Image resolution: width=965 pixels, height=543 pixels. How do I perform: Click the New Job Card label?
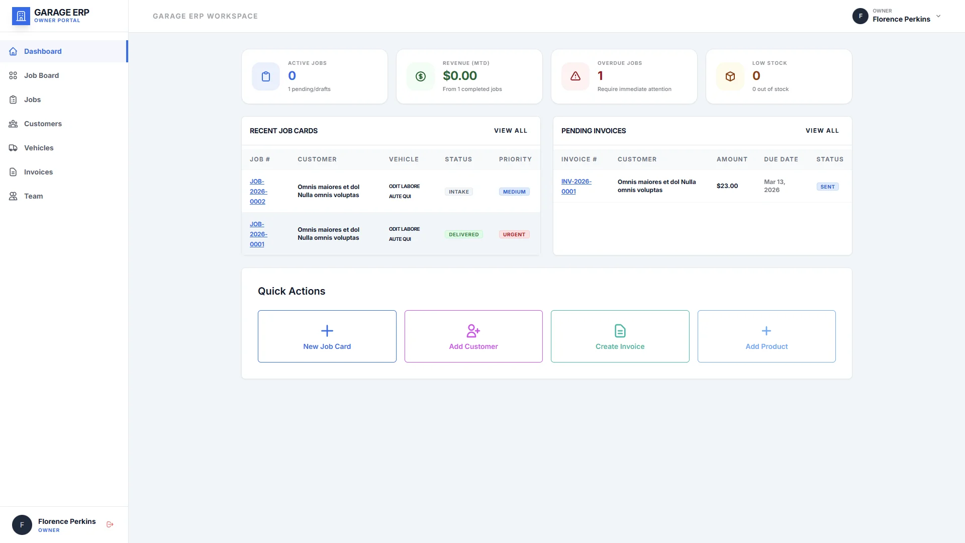[x=327, y=346]
